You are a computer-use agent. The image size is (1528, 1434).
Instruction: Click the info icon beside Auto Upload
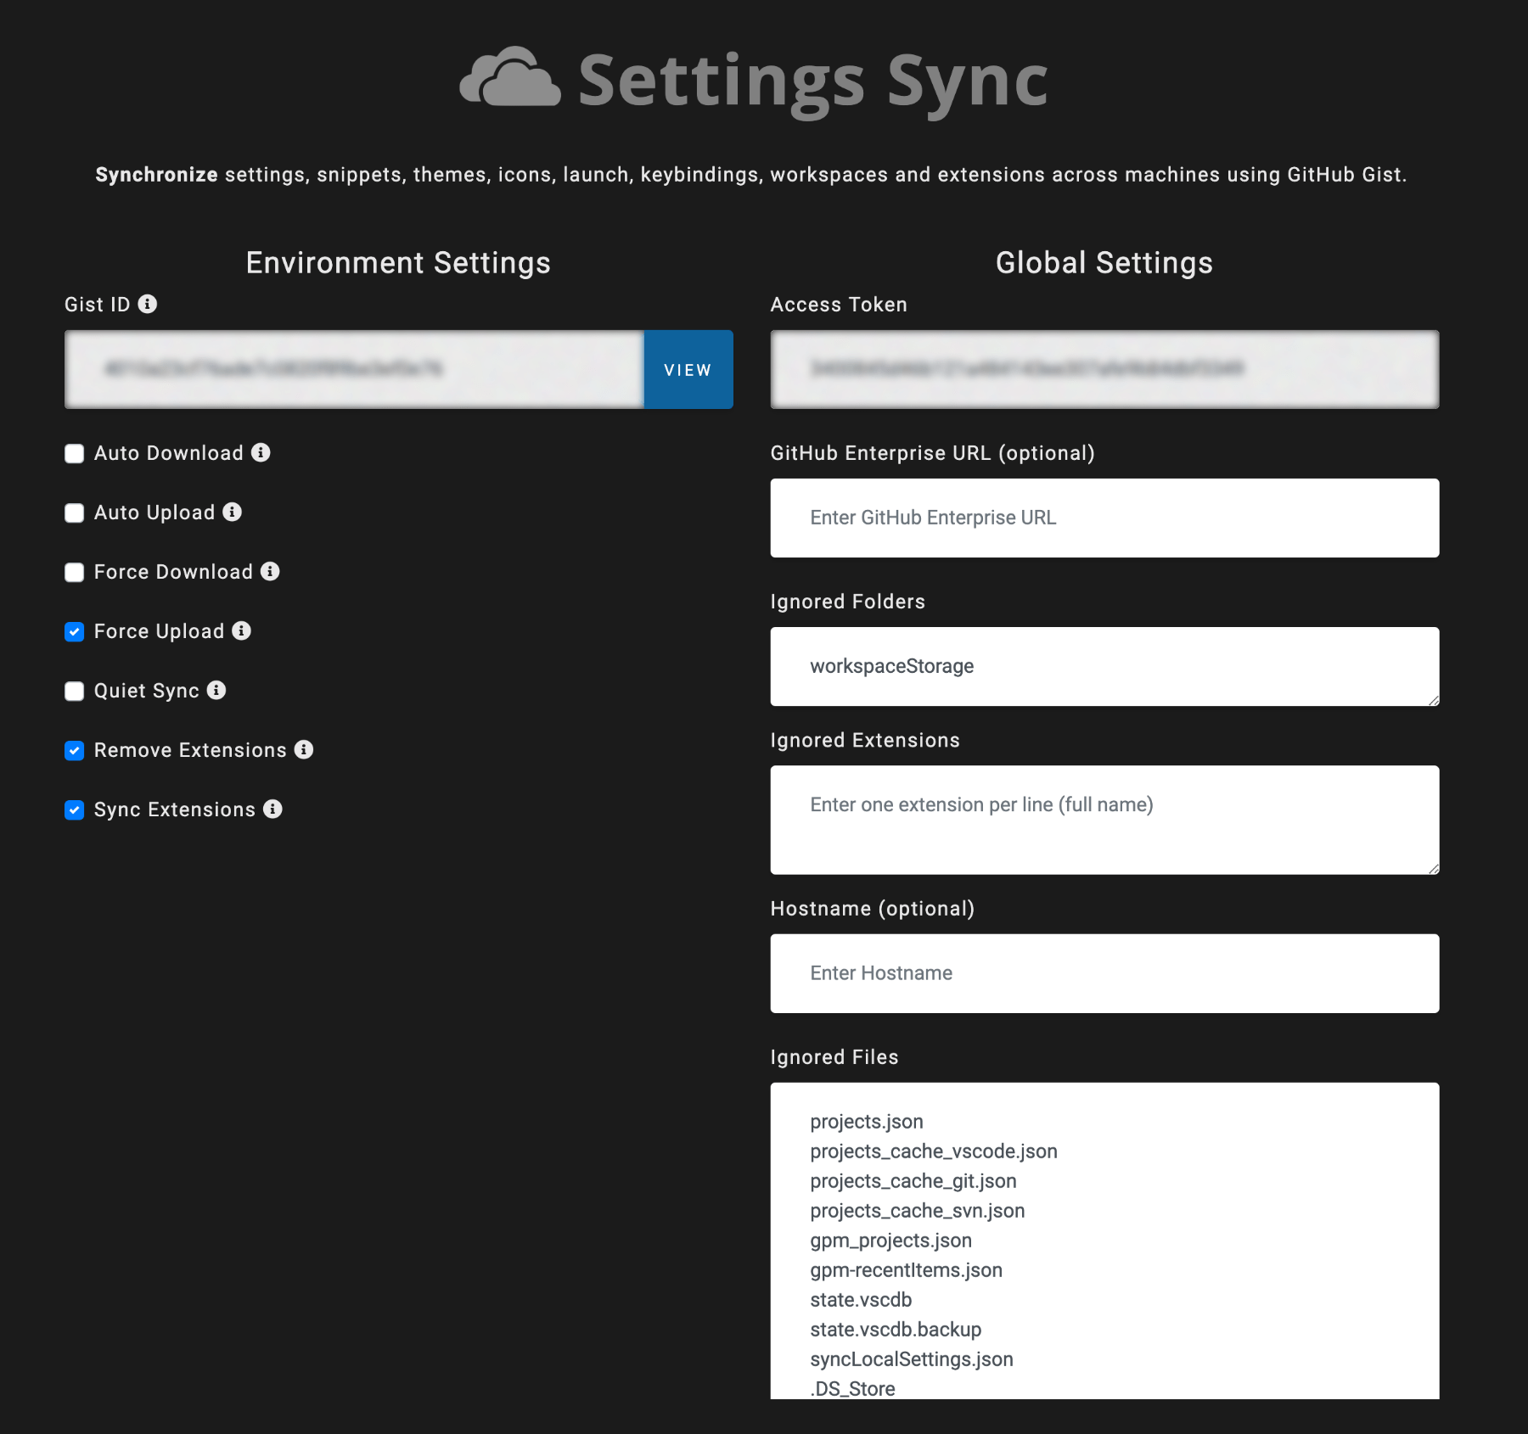233,513
